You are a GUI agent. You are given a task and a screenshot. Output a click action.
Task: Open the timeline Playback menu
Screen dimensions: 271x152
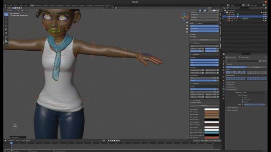11,141
